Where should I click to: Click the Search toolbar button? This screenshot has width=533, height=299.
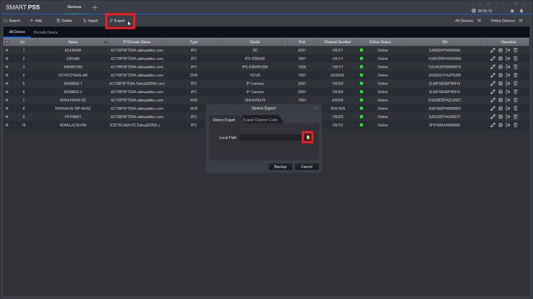pyautogui.click(x=12, y=21)
